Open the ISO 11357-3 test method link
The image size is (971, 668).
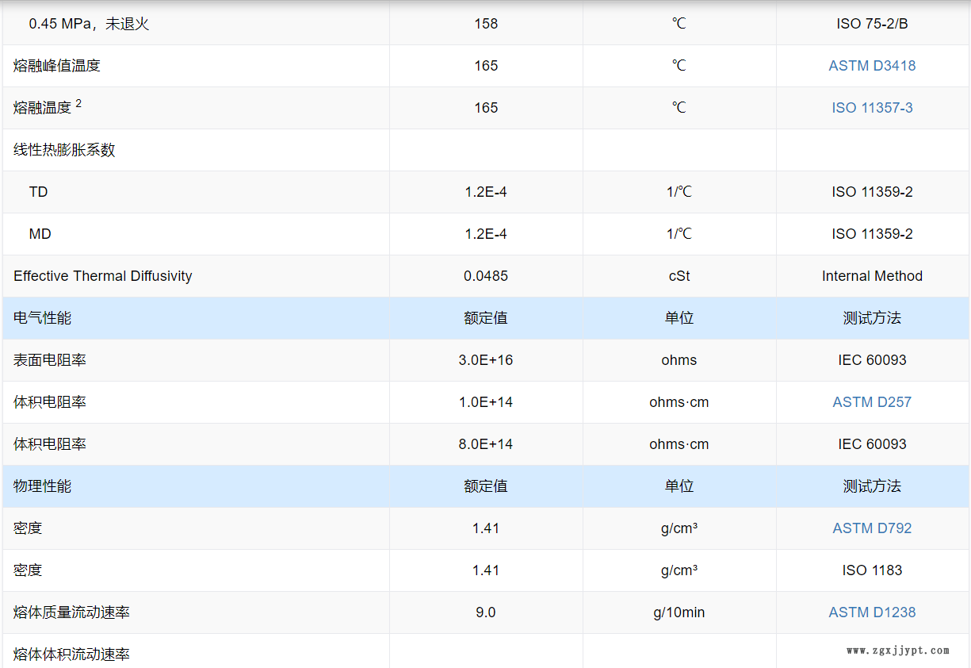[872, 108]
